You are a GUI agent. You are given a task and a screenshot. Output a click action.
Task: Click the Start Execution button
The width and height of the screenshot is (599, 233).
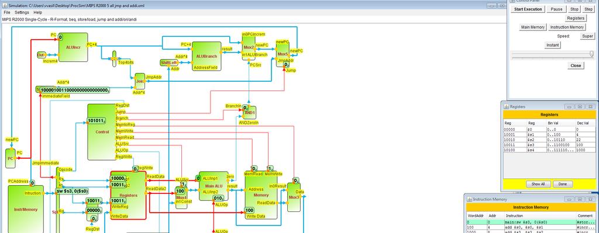coord(528,9)
